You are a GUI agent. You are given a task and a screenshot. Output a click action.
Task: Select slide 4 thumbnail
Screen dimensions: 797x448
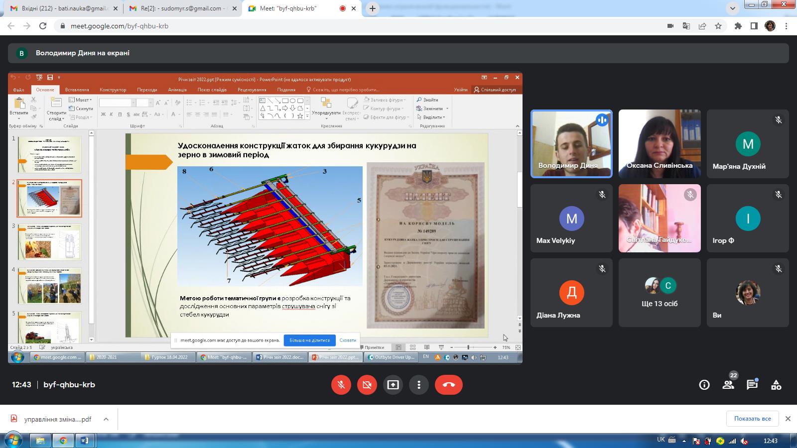tap(49, 286)
